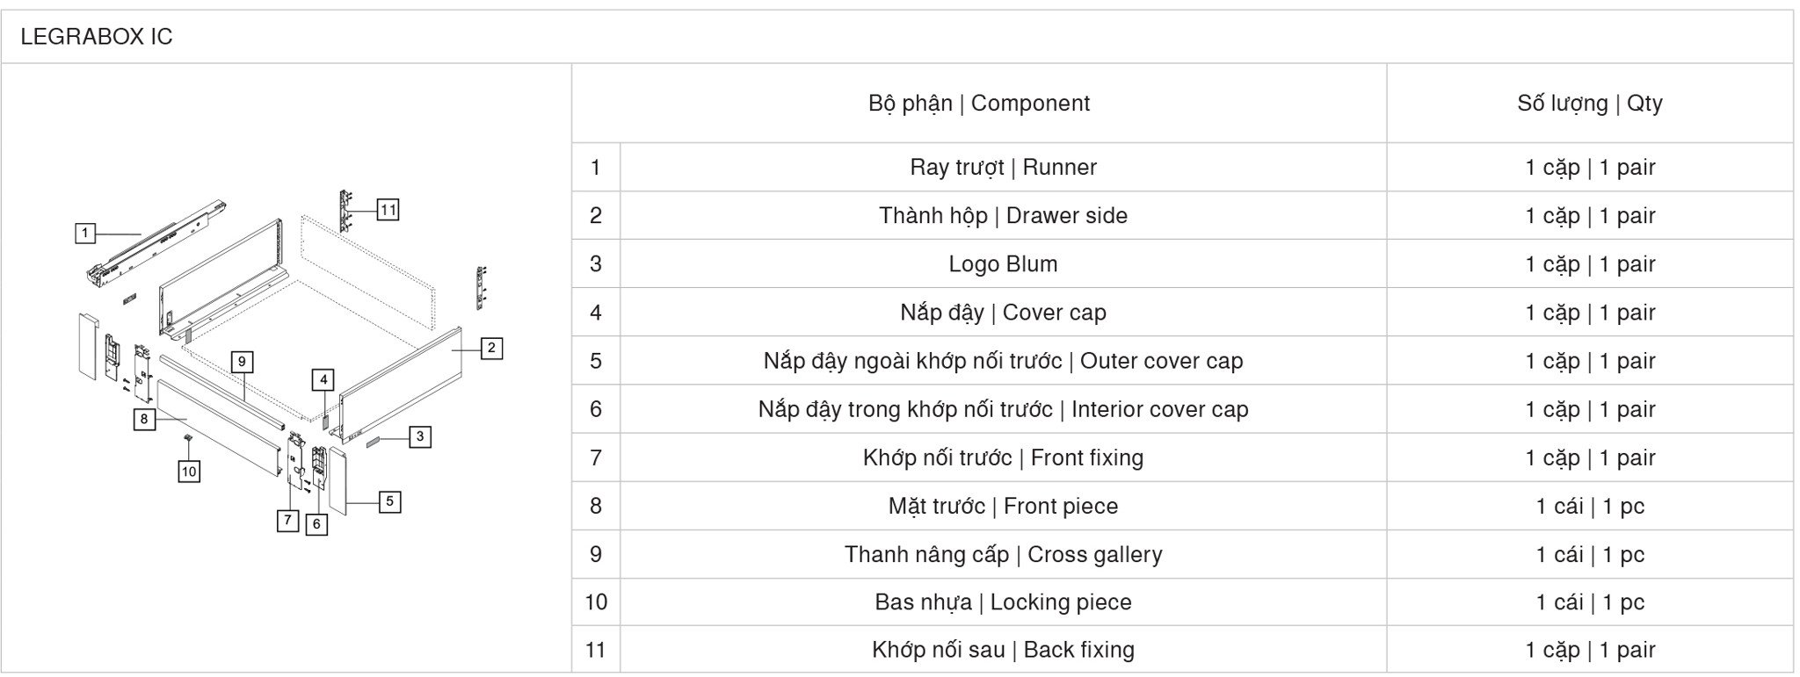1800x677 pixels.
Task: Click the 'Bas nhựa | Locking piece' cell
Action: (1003, 602)
